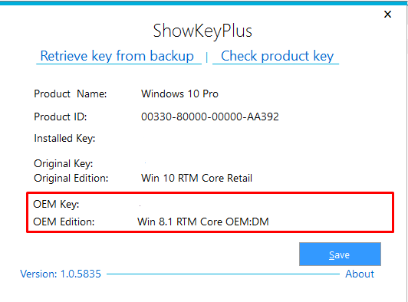Click the ShowKeyPlus title heading
Screen dimensions: 408x302
point(202,31)
